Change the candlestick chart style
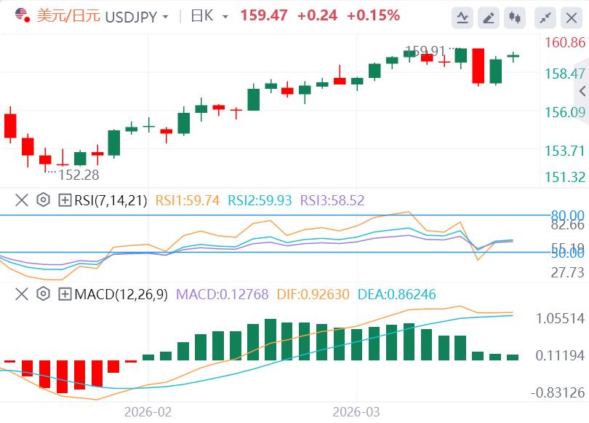This screenshot has height=423, width=589. tap(516, 17)
